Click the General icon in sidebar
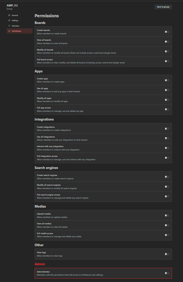 point(9,15)
